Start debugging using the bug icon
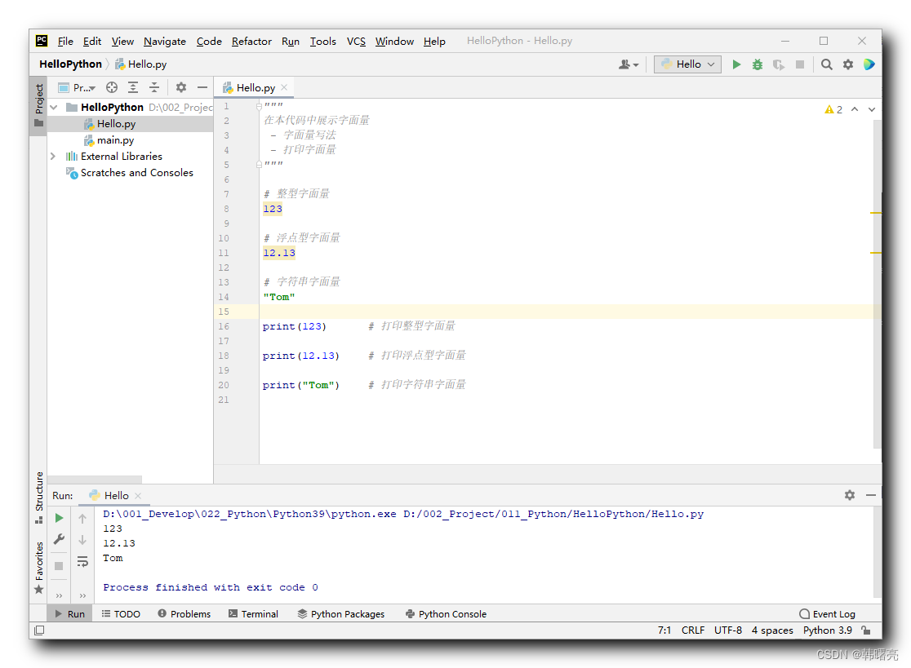The width and height of the screenshot is (911, 668). (x=757, y=64)
